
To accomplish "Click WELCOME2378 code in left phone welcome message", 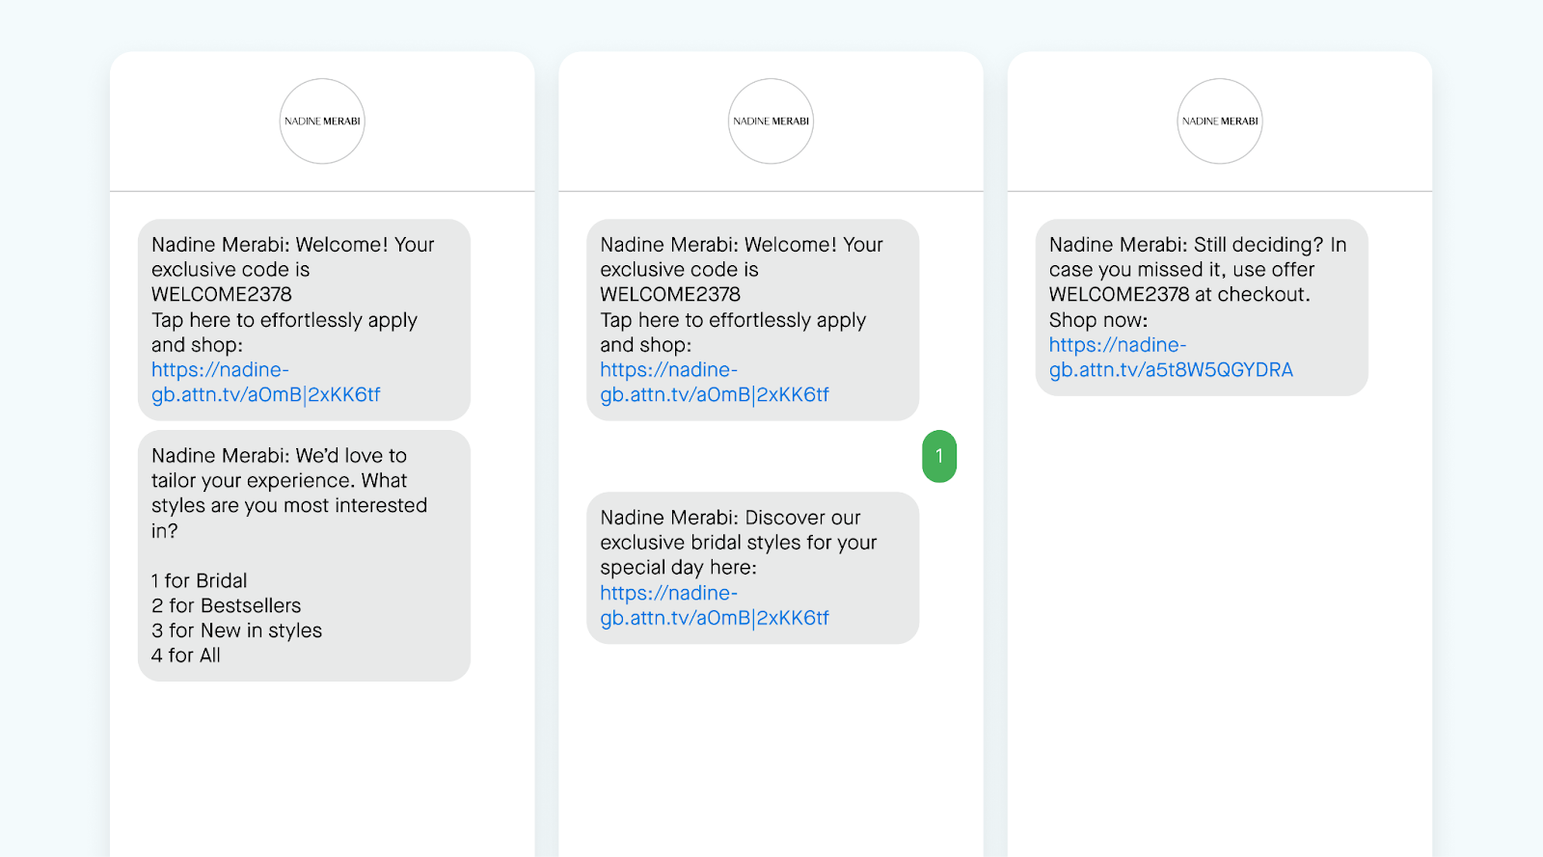I will click(x=222, y=294).
